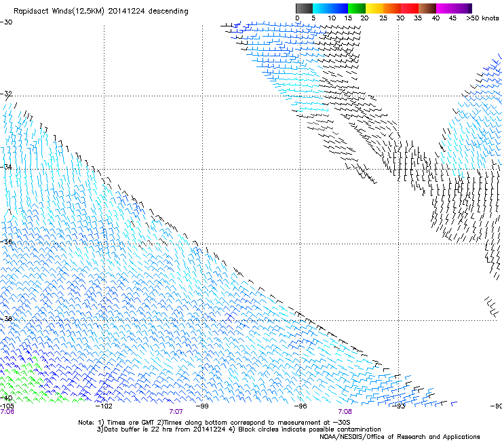
Task: Select the orange 25-30 knots swatch
Action: point(392,8)
